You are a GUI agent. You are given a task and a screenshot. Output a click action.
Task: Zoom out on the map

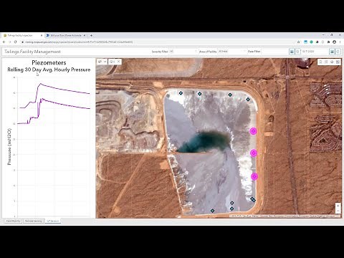tap(338, 211)
